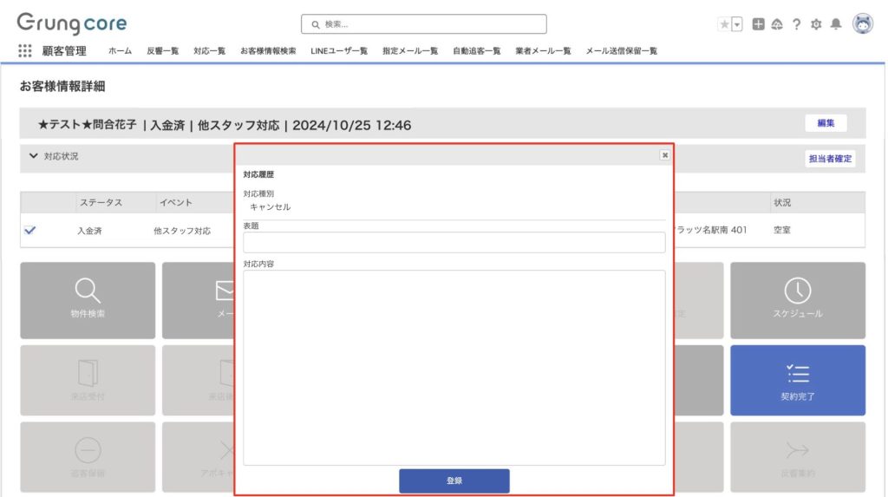
Task: Open the global actions plus icon
Action: pyautogui.click(x=759, y=24)
